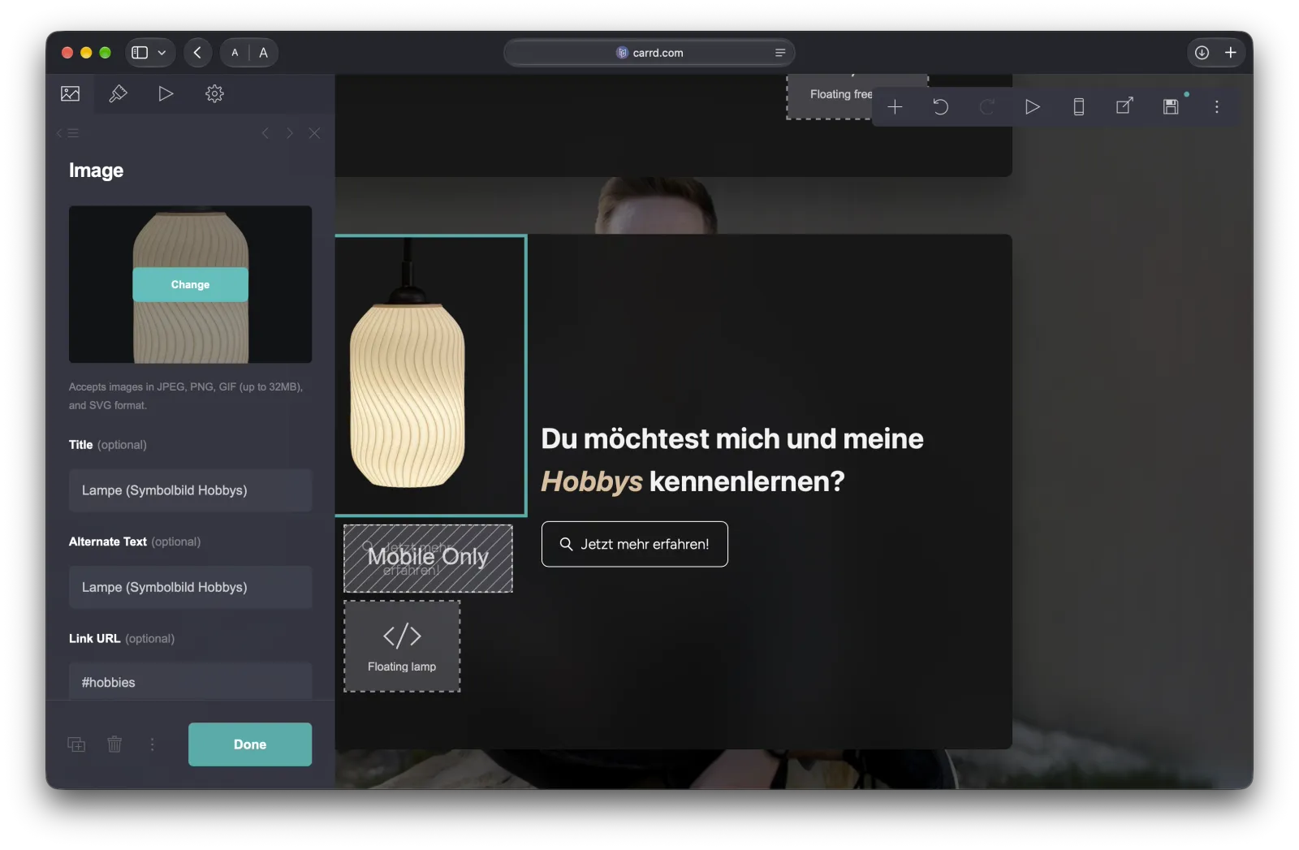Save the site with the floppy icon

[1171, 107]
